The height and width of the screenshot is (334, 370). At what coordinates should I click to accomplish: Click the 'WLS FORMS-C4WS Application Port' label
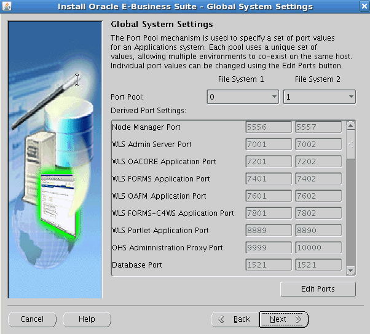(173, 213)
